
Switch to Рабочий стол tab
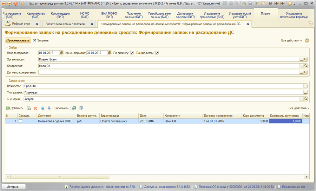click(21, 24)
